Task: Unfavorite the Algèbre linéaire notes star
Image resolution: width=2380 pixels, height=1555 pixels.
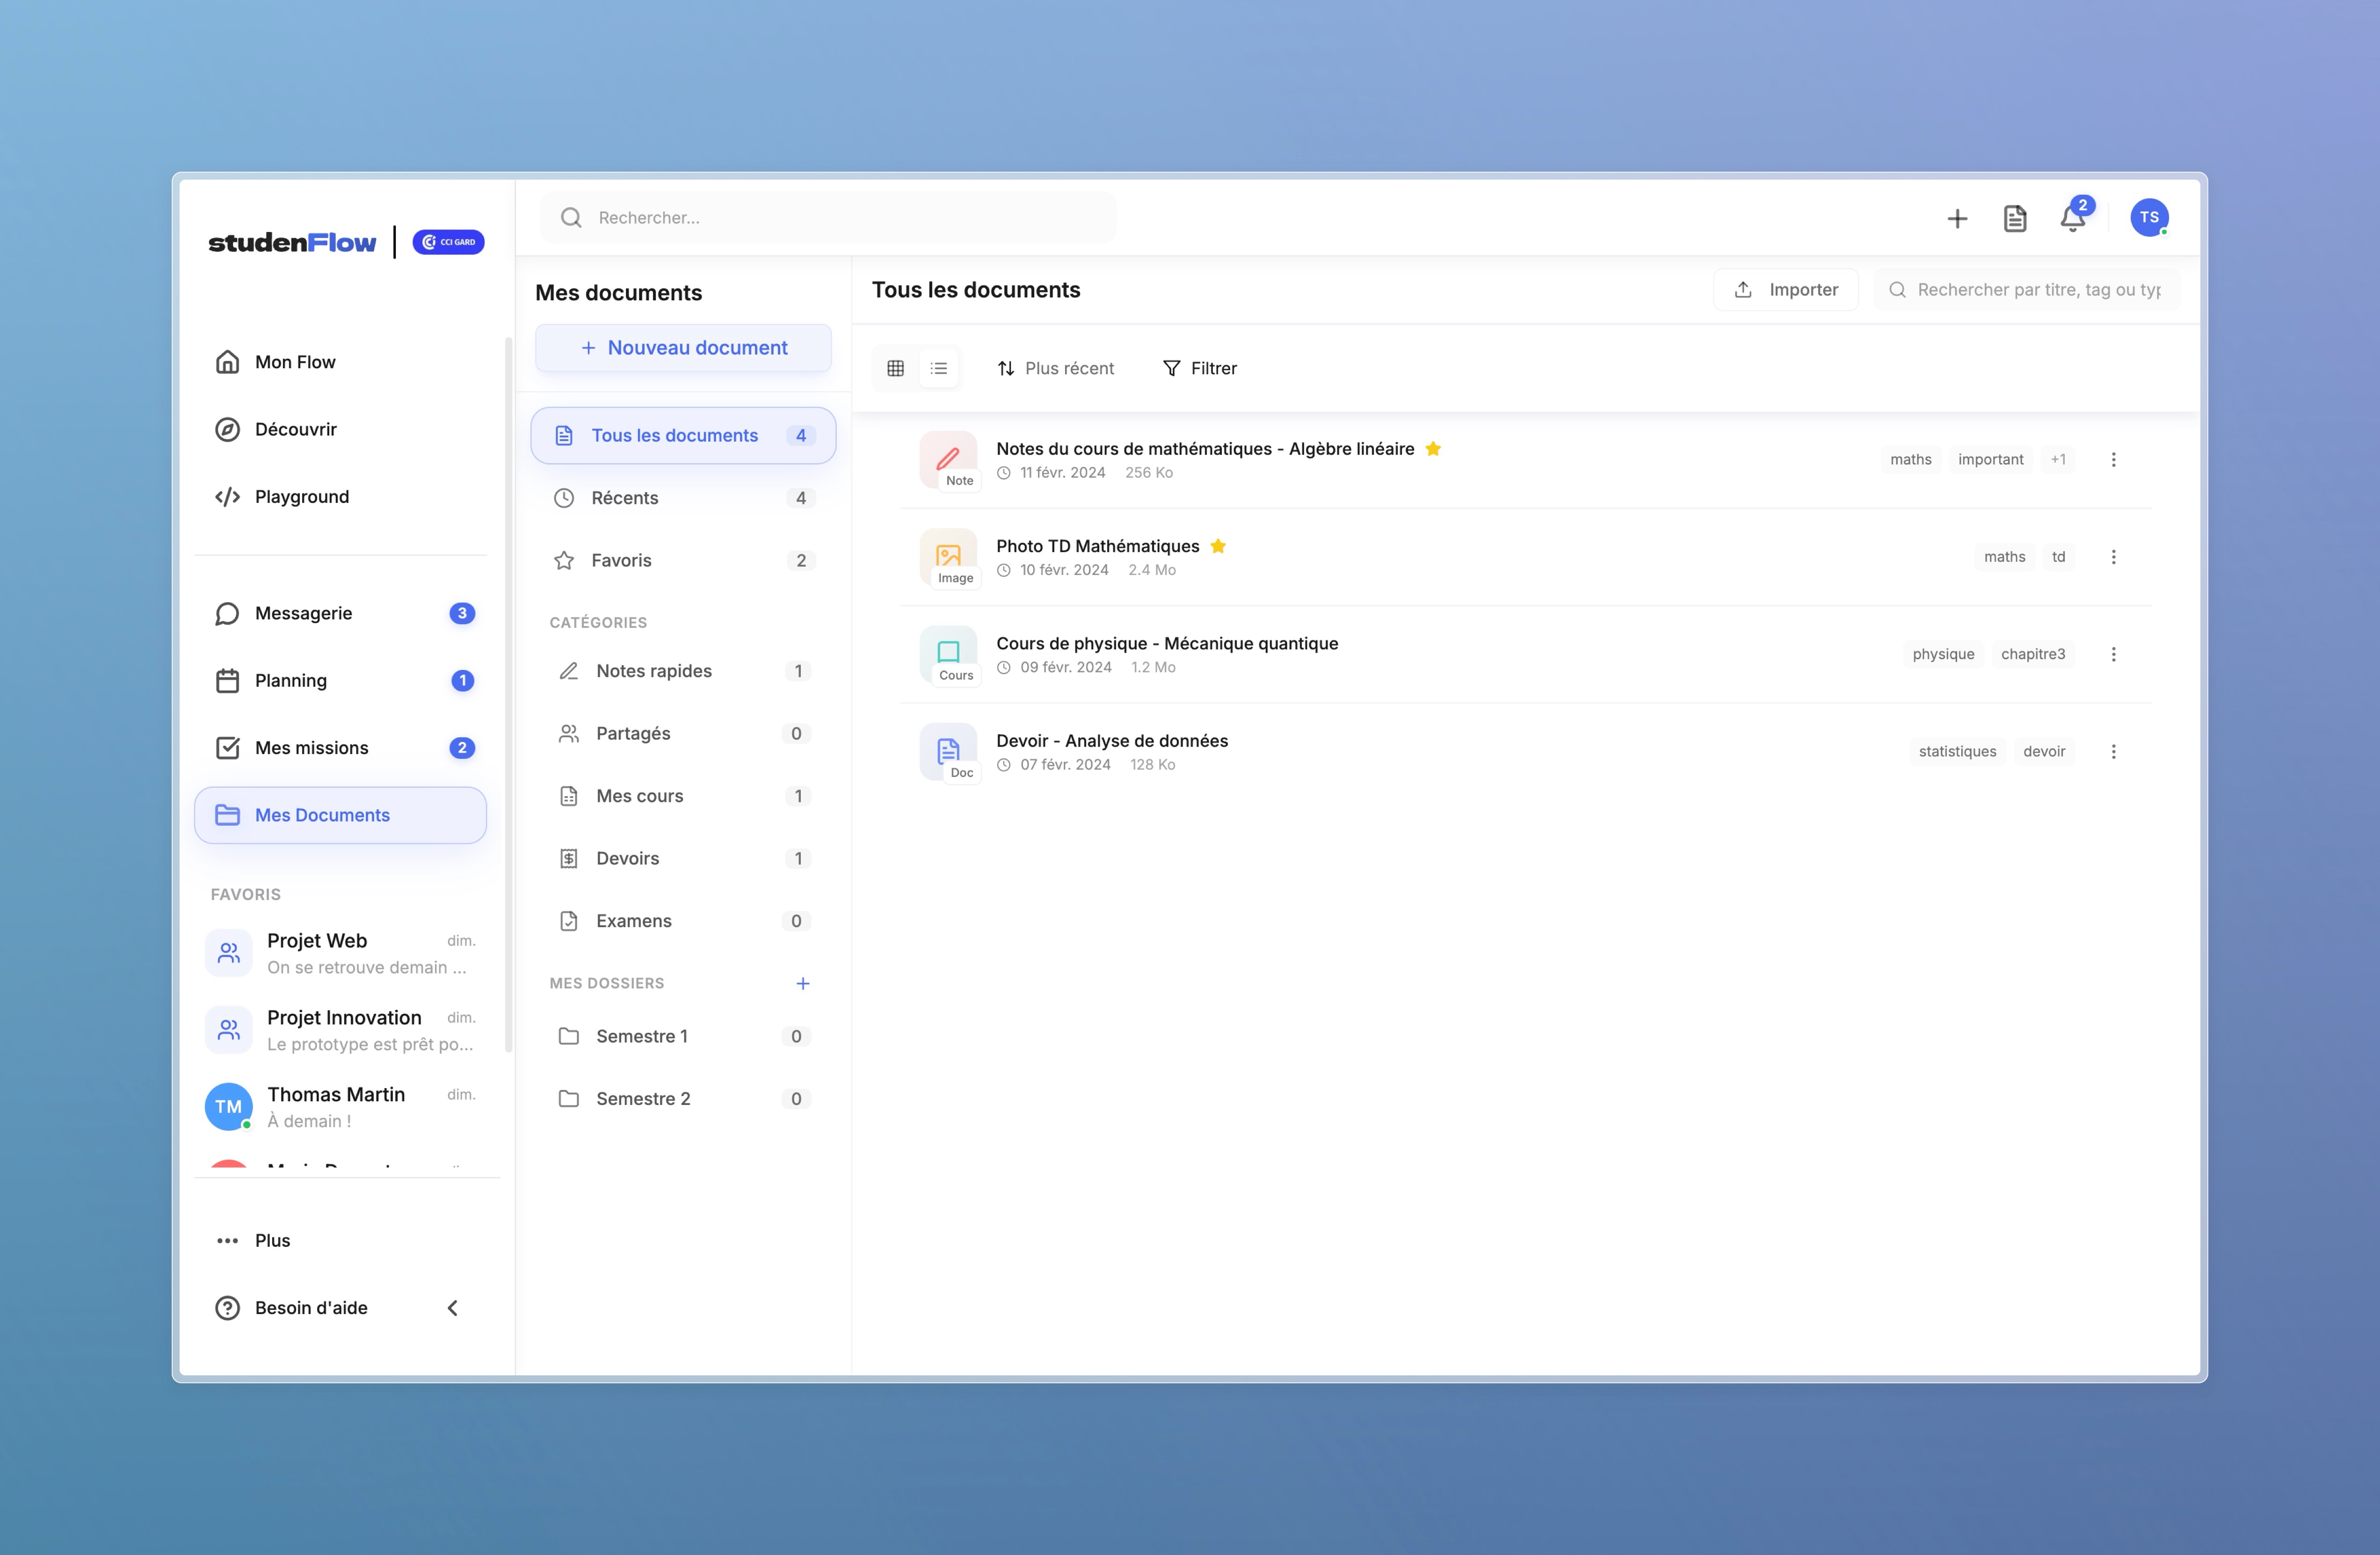Action: 1433,449
